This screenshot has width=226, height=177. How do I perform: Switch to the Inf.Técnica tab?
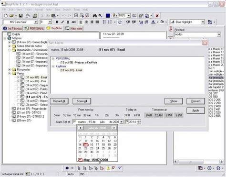[12, 29]
